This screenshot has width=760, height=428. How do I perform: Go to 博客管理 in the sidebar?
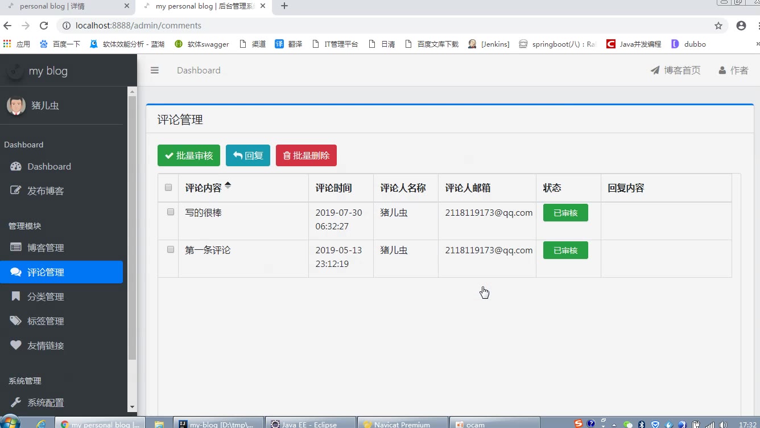click(x=61, y=248)
